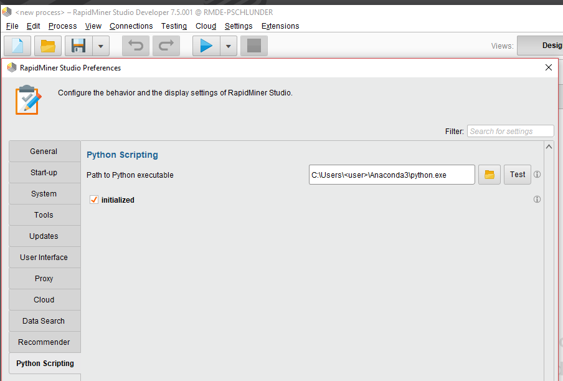The height and width of the screenshot is (381, 563).
Task: Select the Start-up preferences tab
Action: point(44,173)
